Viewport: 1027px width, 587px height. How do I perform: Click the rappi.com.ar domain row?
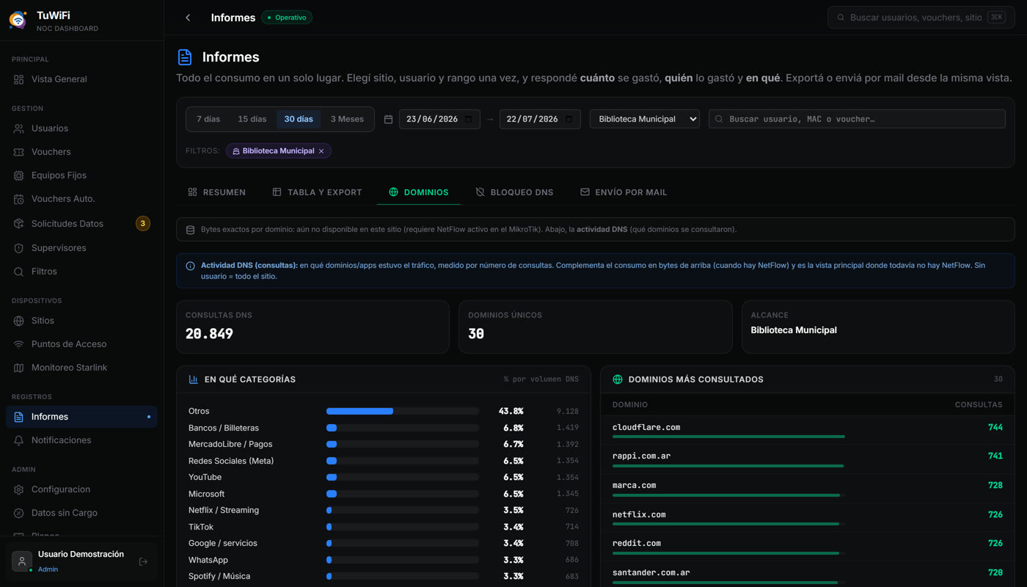[x=808, y=459]
